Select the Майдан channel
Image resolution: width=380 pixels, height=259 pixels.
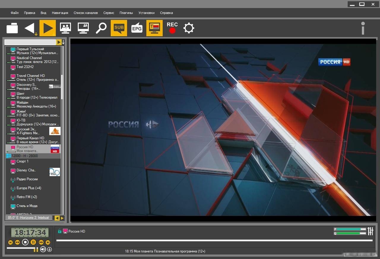33,104
